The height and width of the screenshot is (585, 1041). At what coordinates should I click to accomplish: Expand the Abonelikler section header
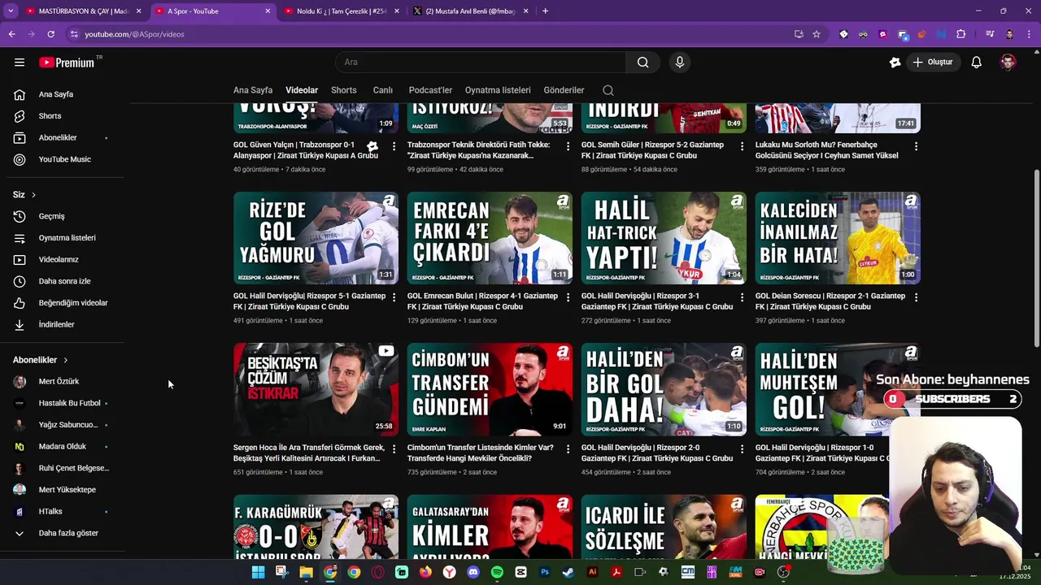pos(41,360)
